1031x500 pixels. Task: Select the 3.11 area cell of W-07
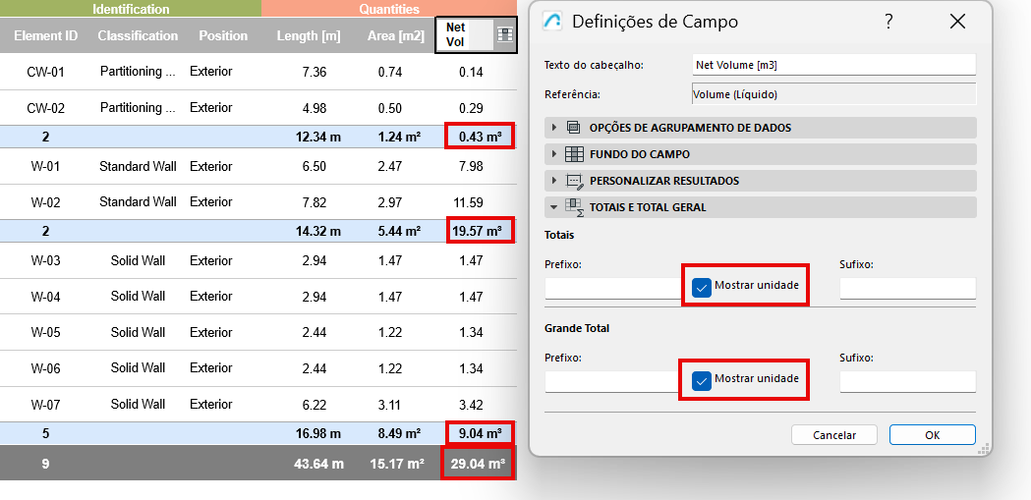[x=390, y=404]
